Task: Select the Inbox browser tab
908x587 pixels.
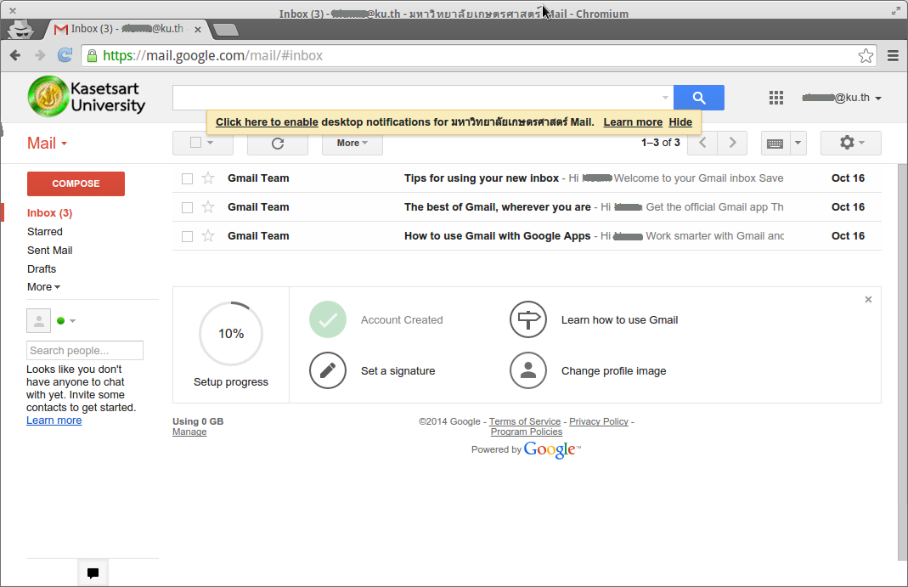Action: (127, 29)
